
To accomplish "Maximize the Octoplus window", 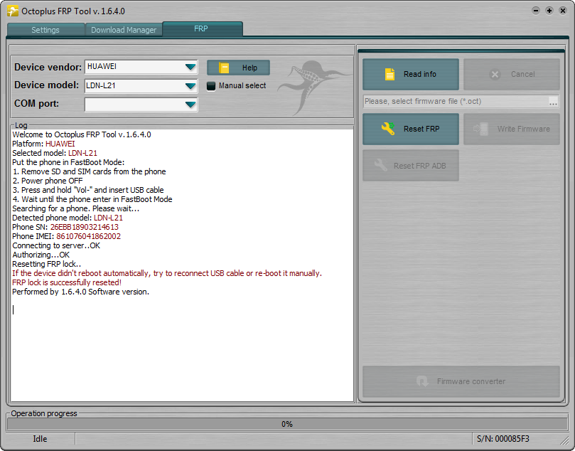I will point(549,11).
